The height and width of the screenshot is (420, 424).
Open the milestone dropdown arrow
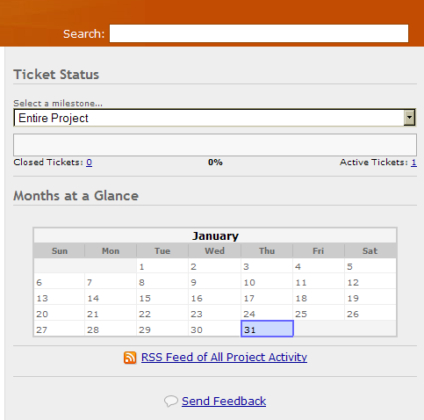[409, 118]
